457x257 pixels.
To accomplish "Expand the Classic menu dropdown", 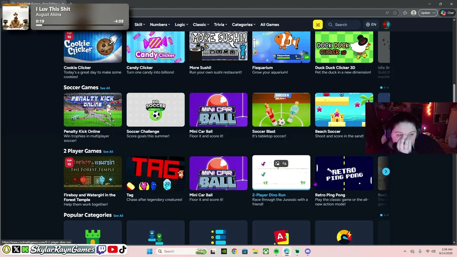I will 201,25.
